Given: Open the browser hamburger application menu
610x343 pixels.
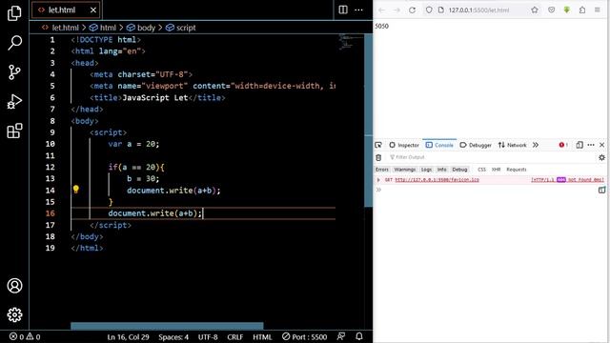Looking at the screenshot, I should [x=598, y=10].
